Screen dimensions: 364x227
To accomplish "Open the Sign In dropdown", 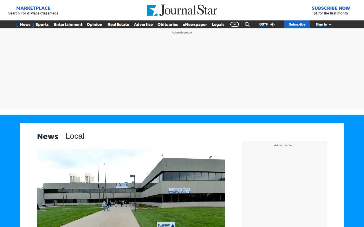I will pos(324,24).
